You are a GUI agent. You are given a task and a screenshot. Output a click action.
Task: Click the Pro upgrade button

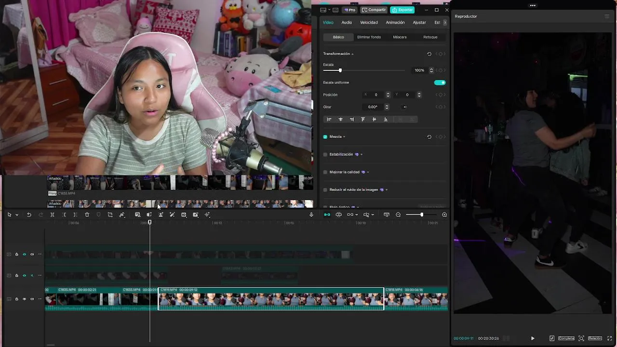tap(350, 10)
